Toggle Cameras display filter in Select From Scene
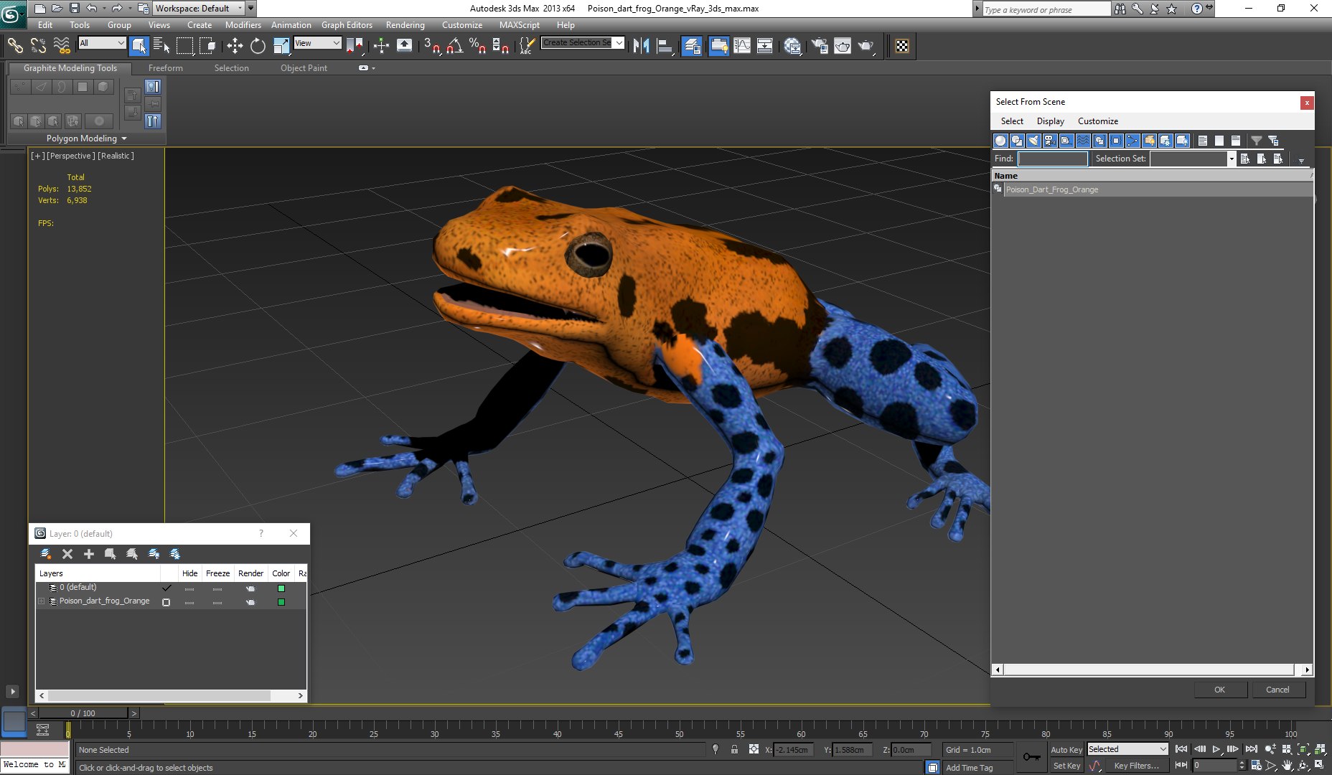Viewport: 1332px width, 775px height. (1050, 141)
